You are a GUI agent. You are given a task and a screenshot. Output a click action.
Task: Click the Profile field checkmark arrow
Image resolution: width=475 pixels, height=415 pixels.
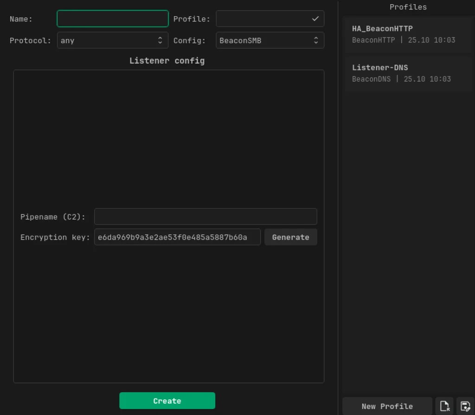(315, 19)
